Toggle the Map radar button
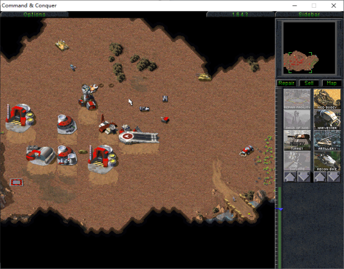344x269 pixels. 332,83
